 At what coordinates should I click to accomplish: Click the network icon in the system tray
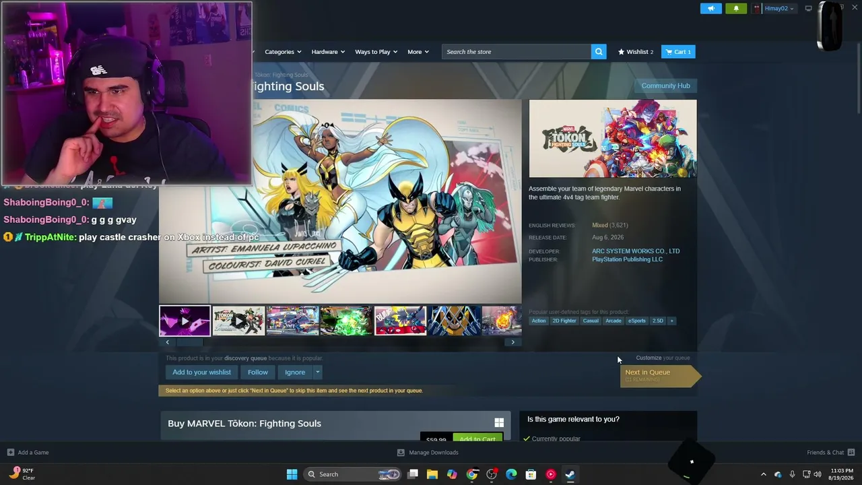click(x=806, y=474)
